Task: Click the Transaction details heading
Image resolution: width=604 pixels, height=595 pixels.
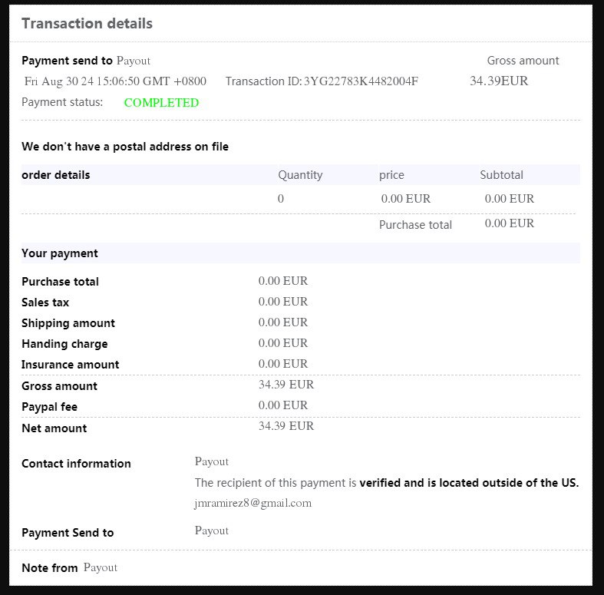Action: (87, 24)
